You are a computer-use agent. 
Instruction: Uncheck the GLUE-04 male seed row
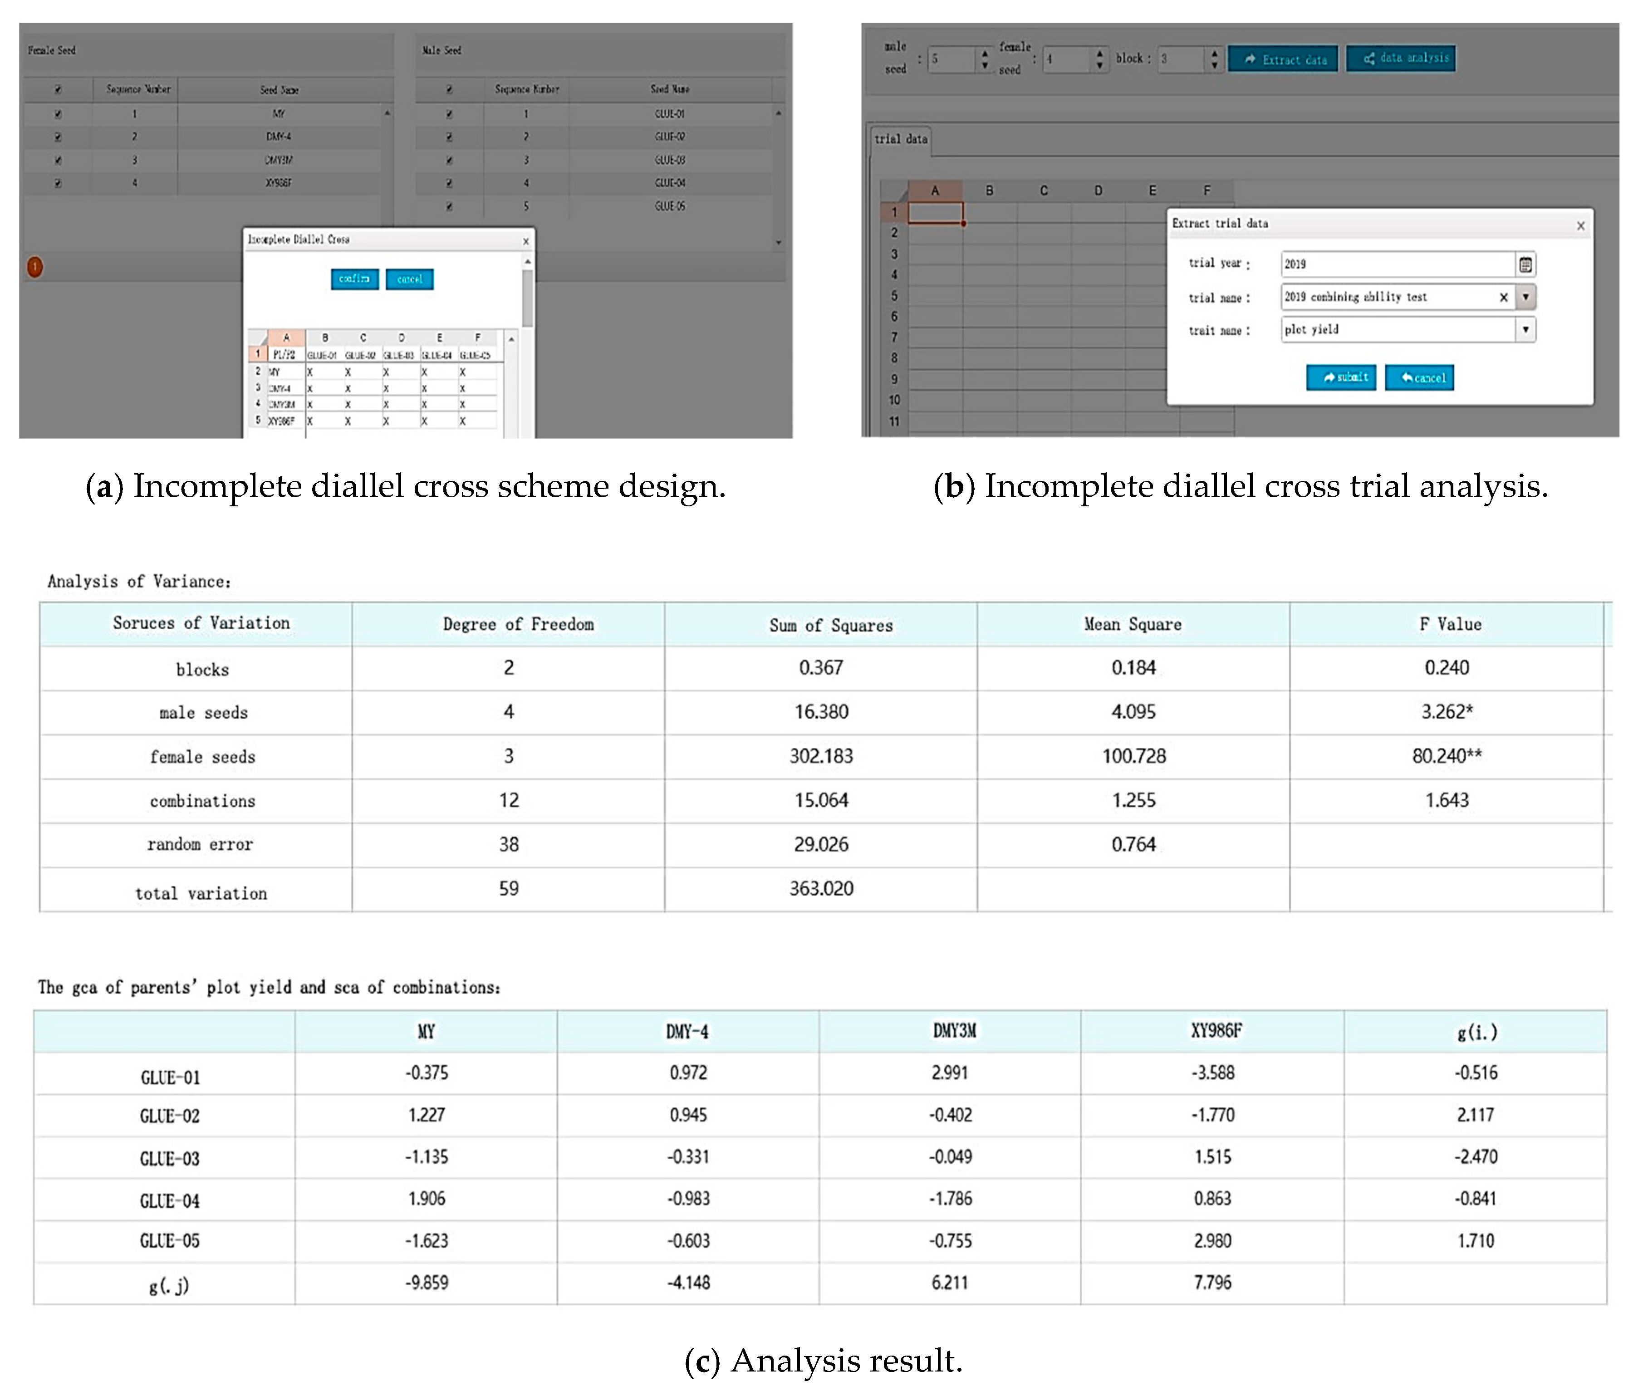450,183
